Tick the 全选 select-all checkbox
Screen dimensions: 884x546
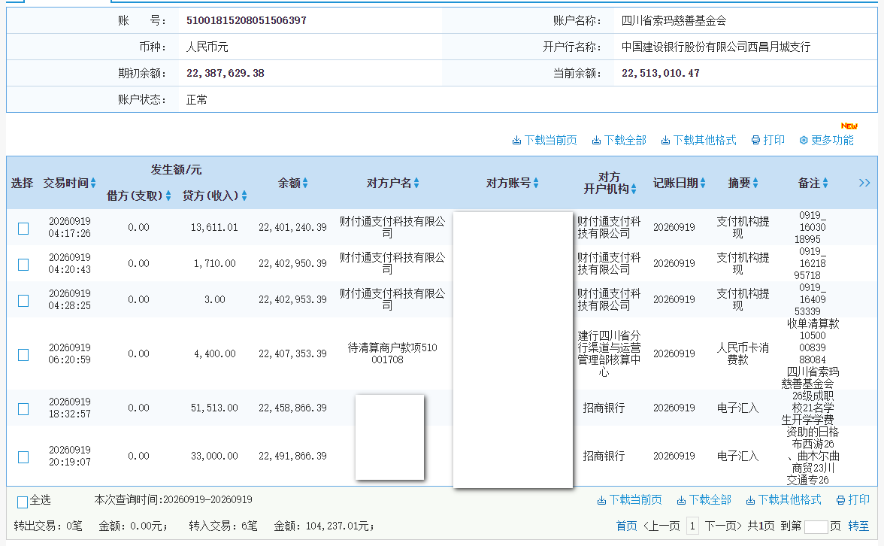point(23,502)
